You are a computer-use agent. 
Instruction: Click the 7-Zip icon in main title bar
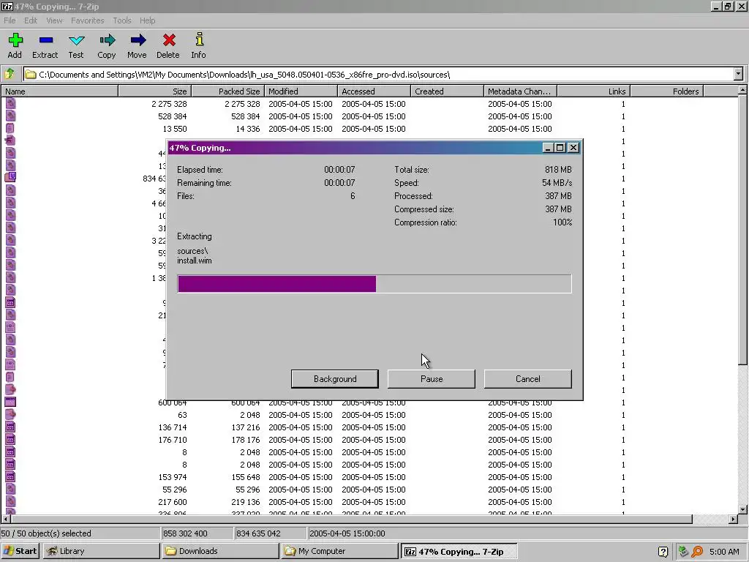click(x=7, y=6)
